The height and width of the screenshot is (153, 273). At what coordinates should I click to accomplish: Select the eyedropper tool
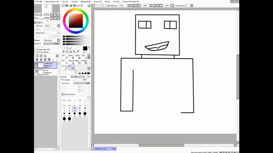78,52
